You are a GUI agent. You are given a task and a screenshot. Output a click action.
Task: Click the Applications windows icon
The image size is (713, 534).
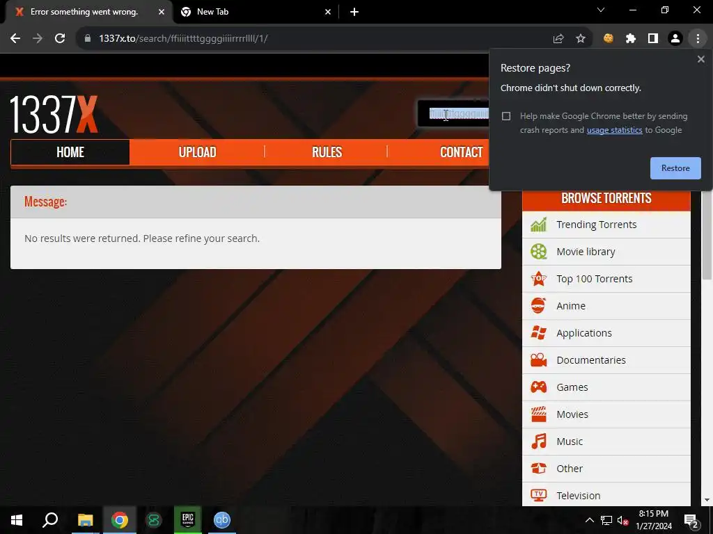(538, 333)
